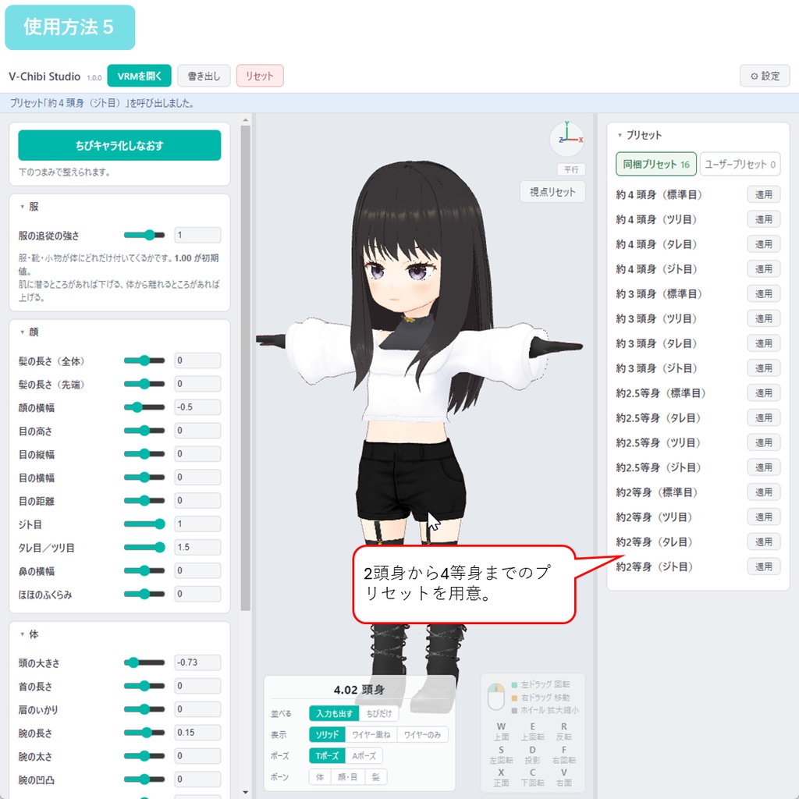
Task: Apply preset 約2.5等身（ツリ目）
Action: (763, 442)
